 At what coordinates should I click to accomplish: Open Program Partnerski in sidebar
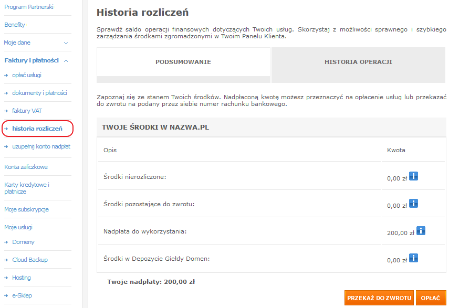[29, 7]
